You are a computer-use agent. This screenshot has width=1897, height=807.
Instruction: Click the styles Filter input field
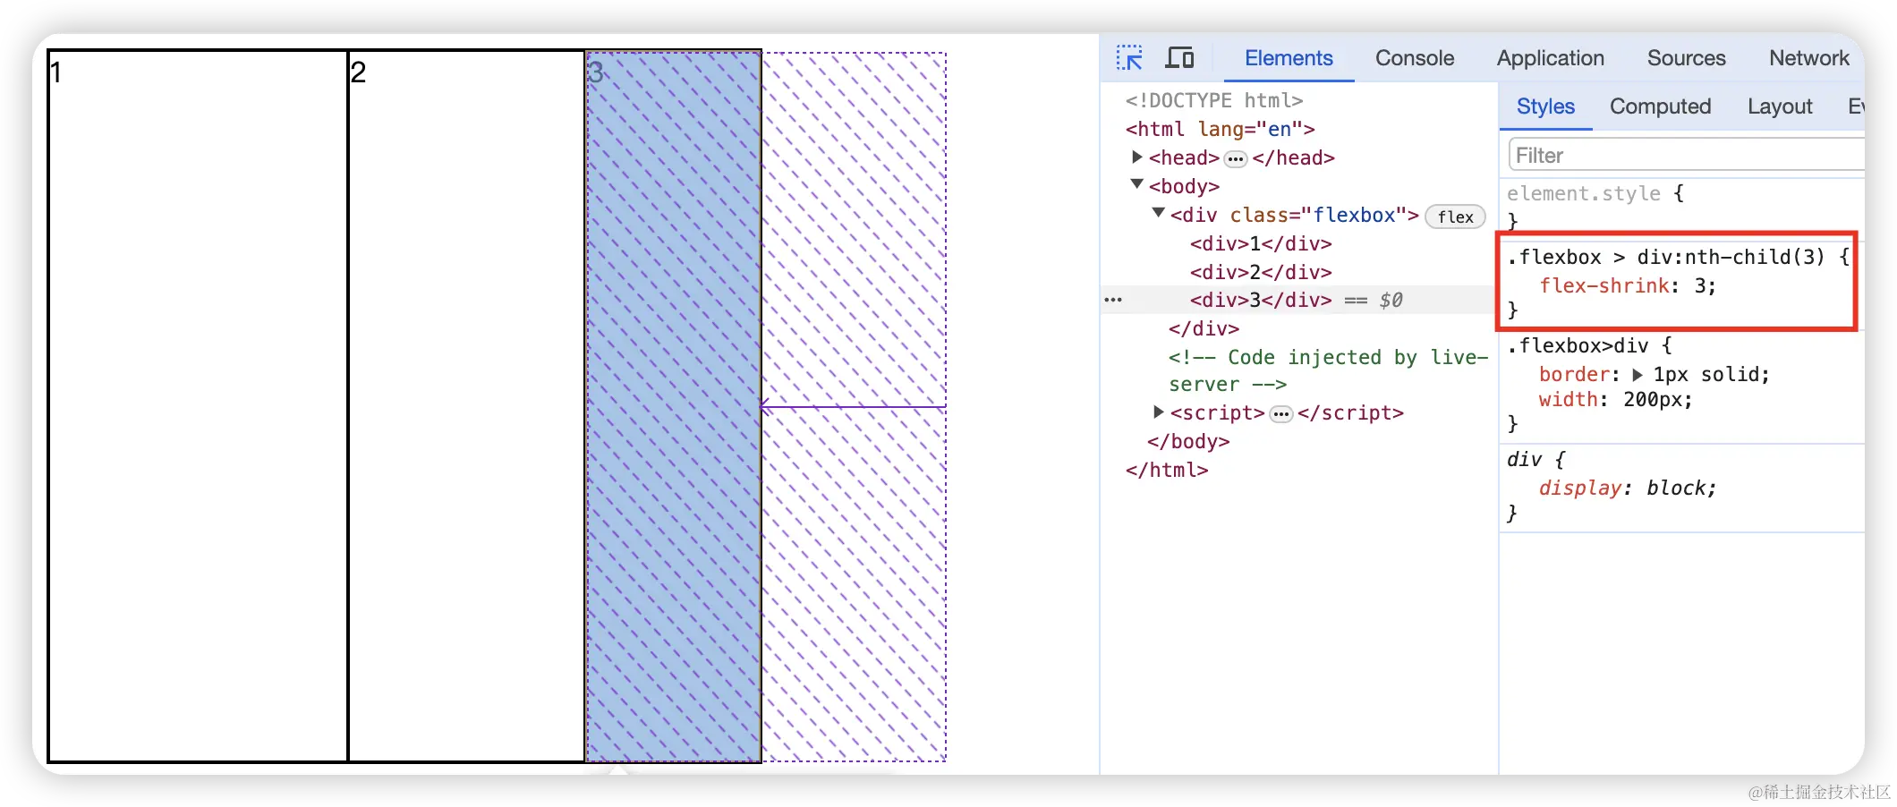pos(1687,155)
